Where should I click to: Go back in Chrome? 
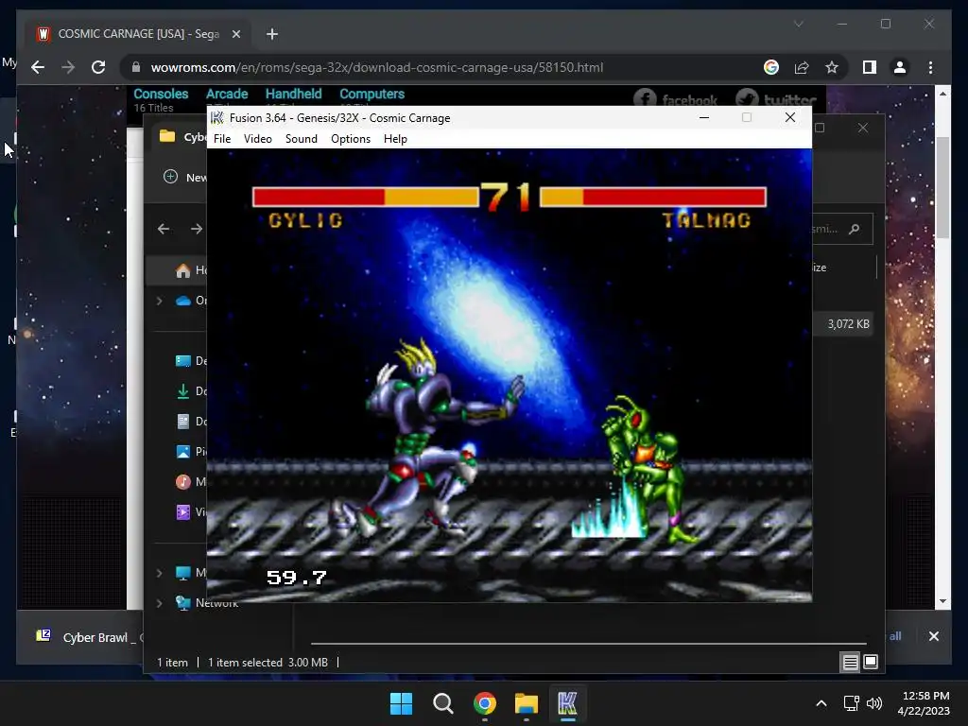[38, 67]
